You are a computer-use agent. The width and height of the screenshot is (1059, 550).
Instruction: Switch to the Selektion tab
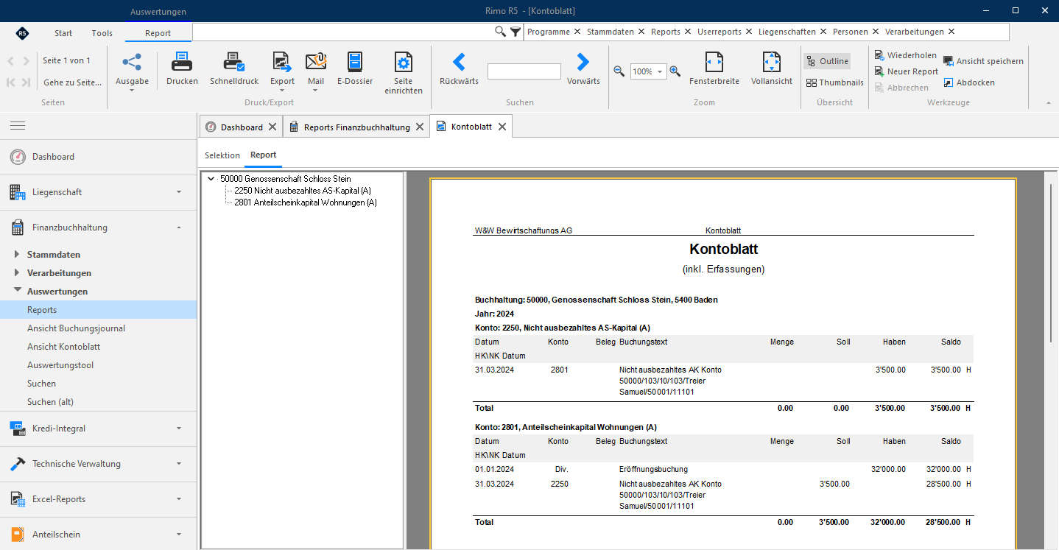click(222, 155)
